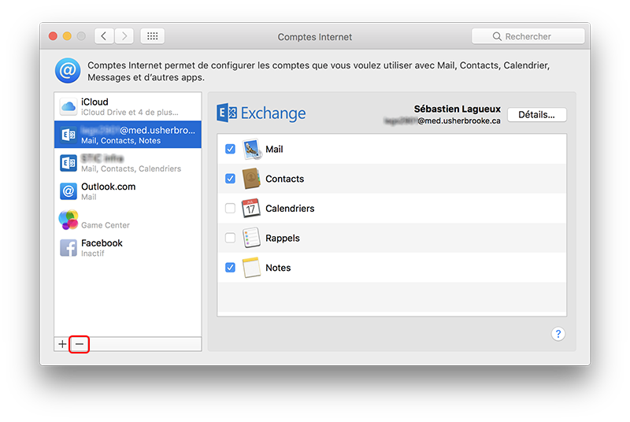Open help with the question mark button
630x422 pixels.
[x=558, y=334]
